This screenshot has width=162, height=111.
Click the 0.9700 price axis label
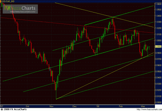[x=158, y=59]
